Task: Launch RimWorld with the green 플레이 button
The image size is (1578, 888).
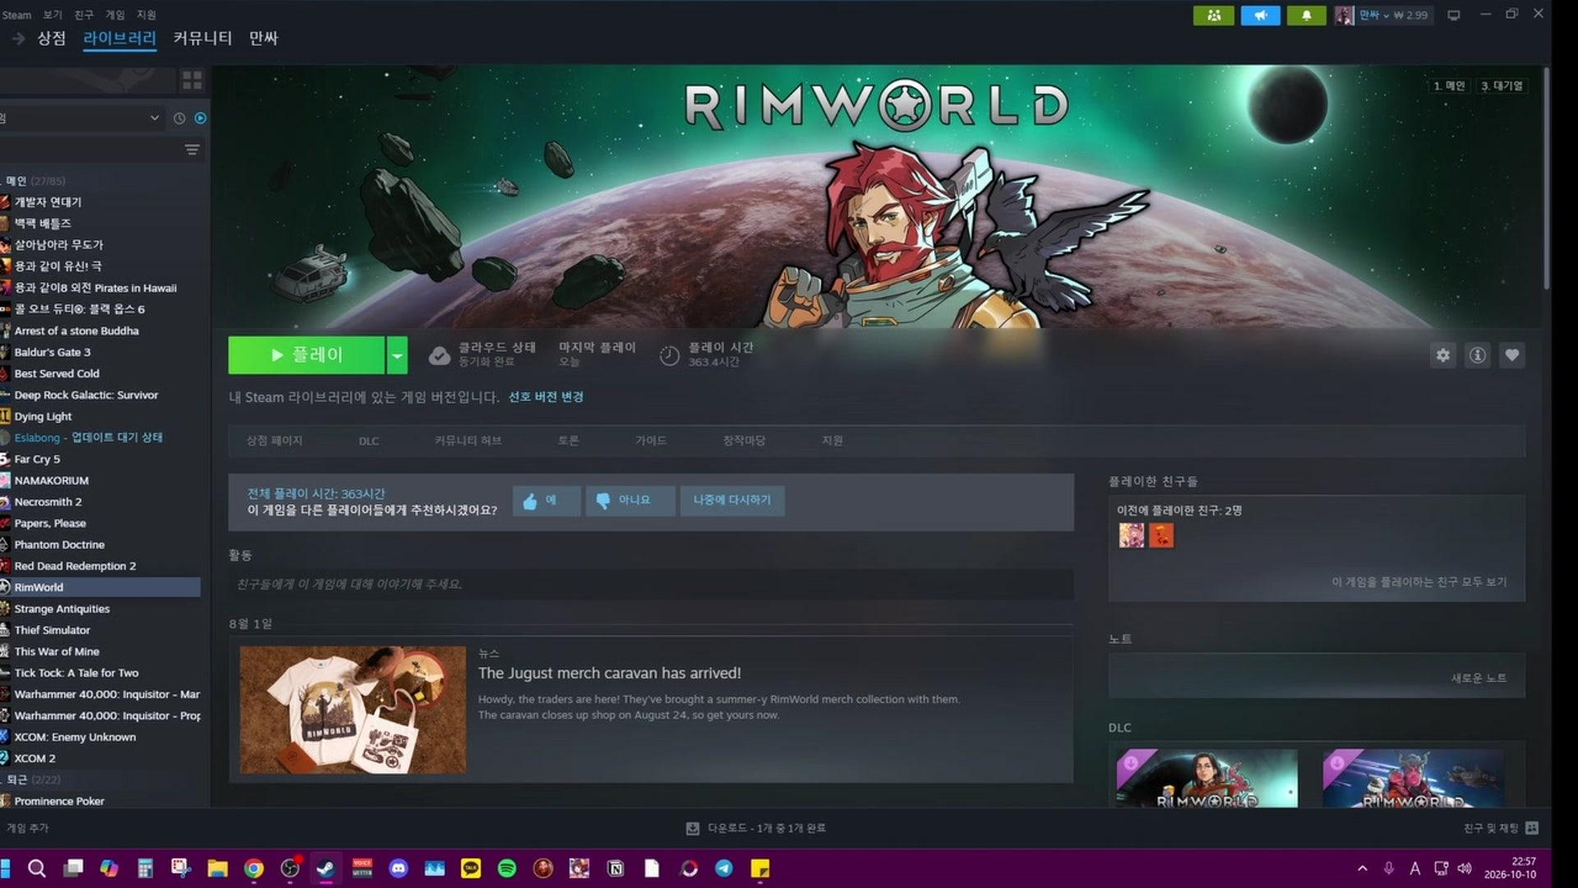Action: tap(307, 355)
